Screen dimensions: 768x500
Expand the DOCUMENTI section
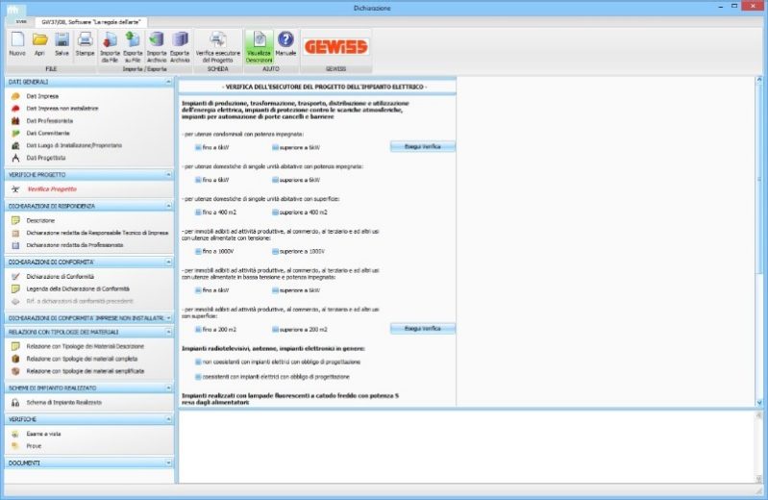point(168,463)
